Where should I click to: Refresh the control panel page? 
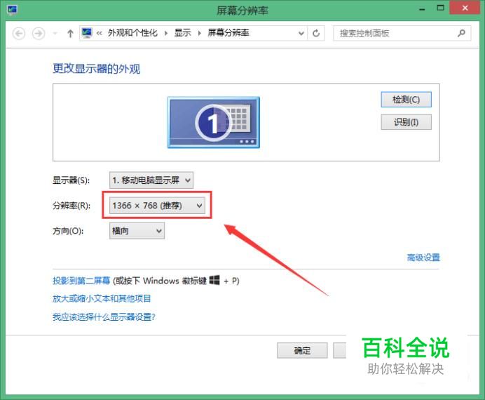316,33
